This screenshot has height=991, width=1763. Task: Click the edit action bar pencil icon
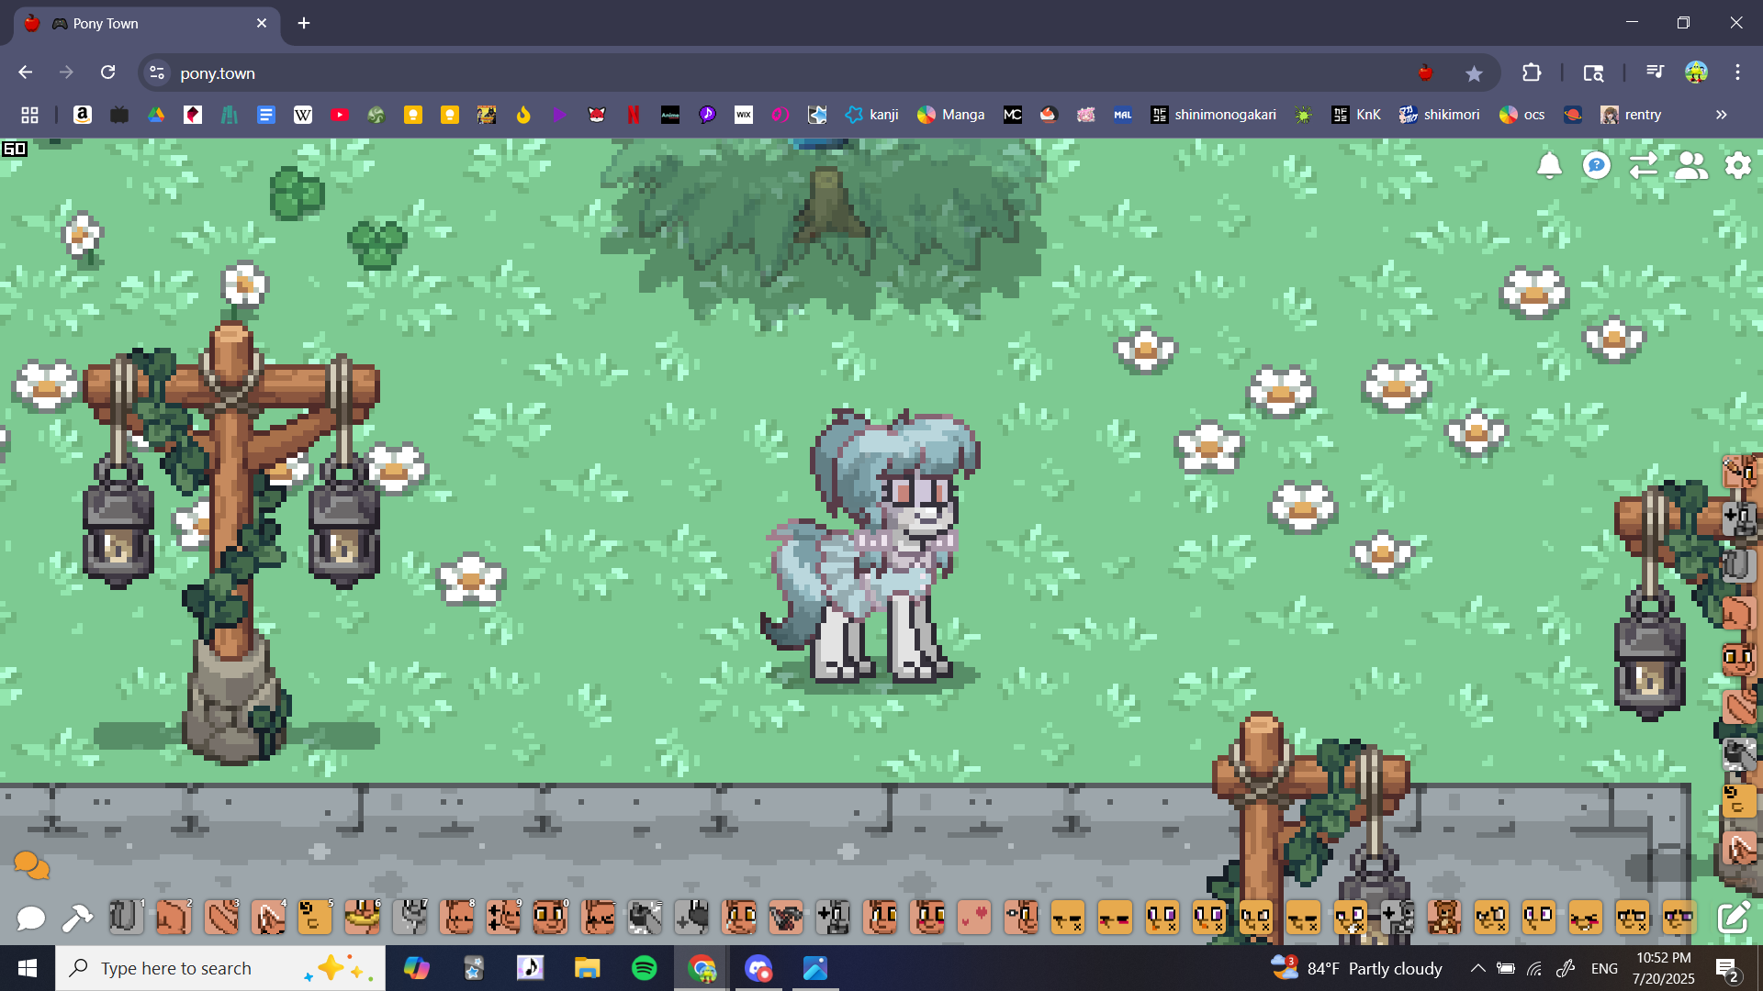(x=1733, y=918)
